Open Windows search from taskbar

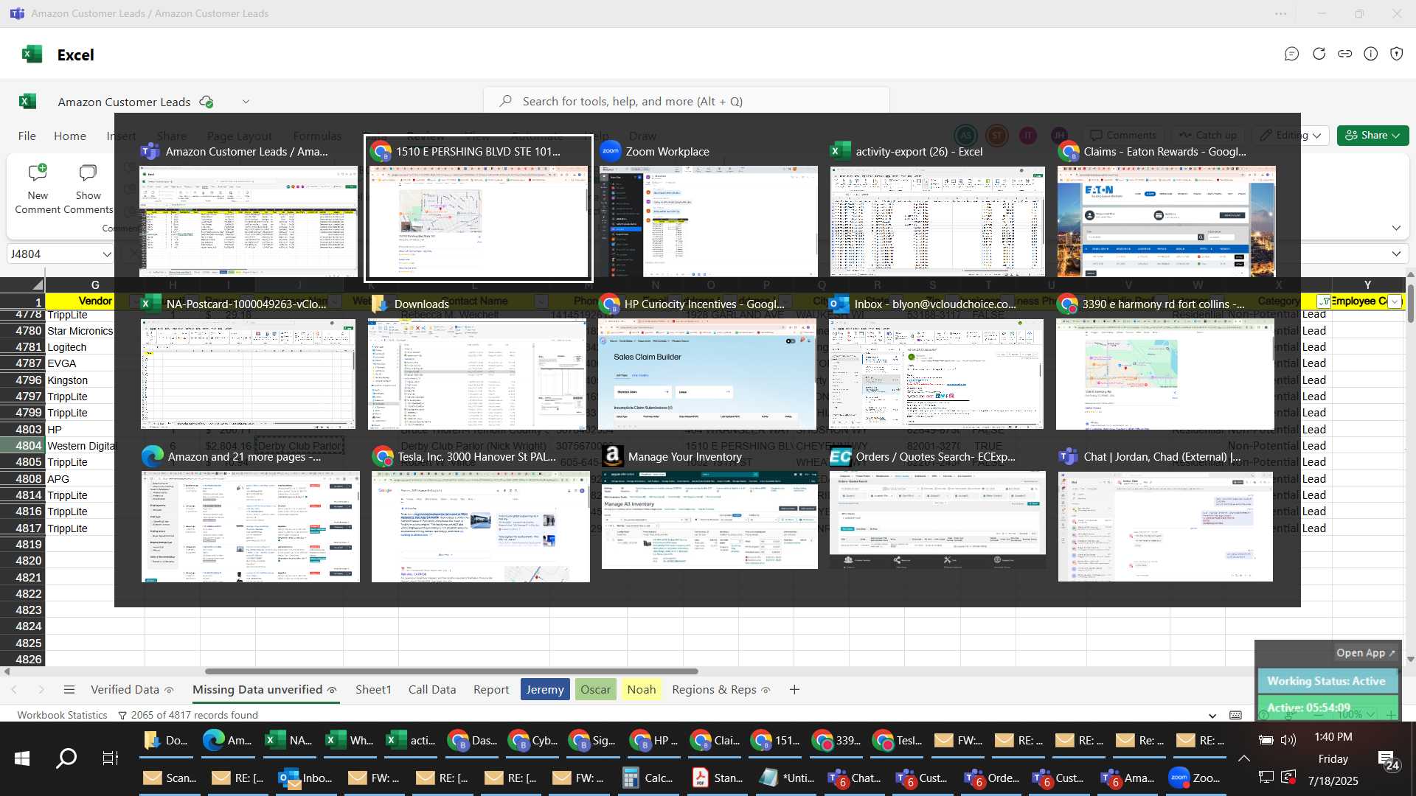point(66,758)
